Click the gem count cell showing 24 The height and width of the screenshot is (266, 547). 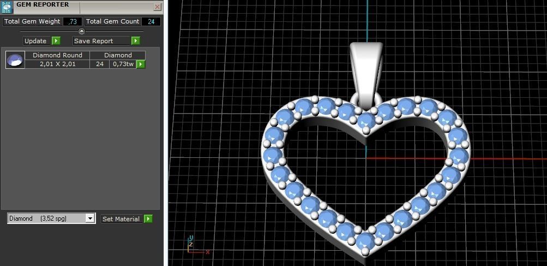pyautogui.click(x=100, y=64)
